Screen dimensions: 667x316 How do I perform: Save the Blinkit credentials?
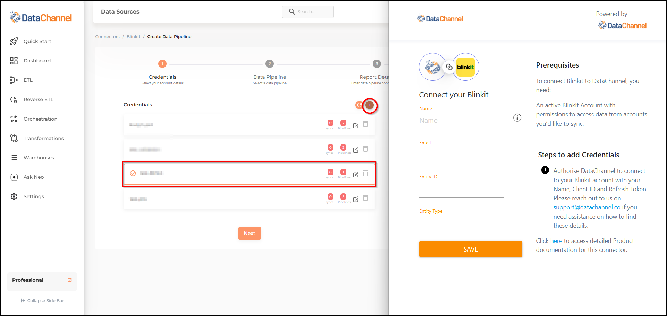coord(471,249)
